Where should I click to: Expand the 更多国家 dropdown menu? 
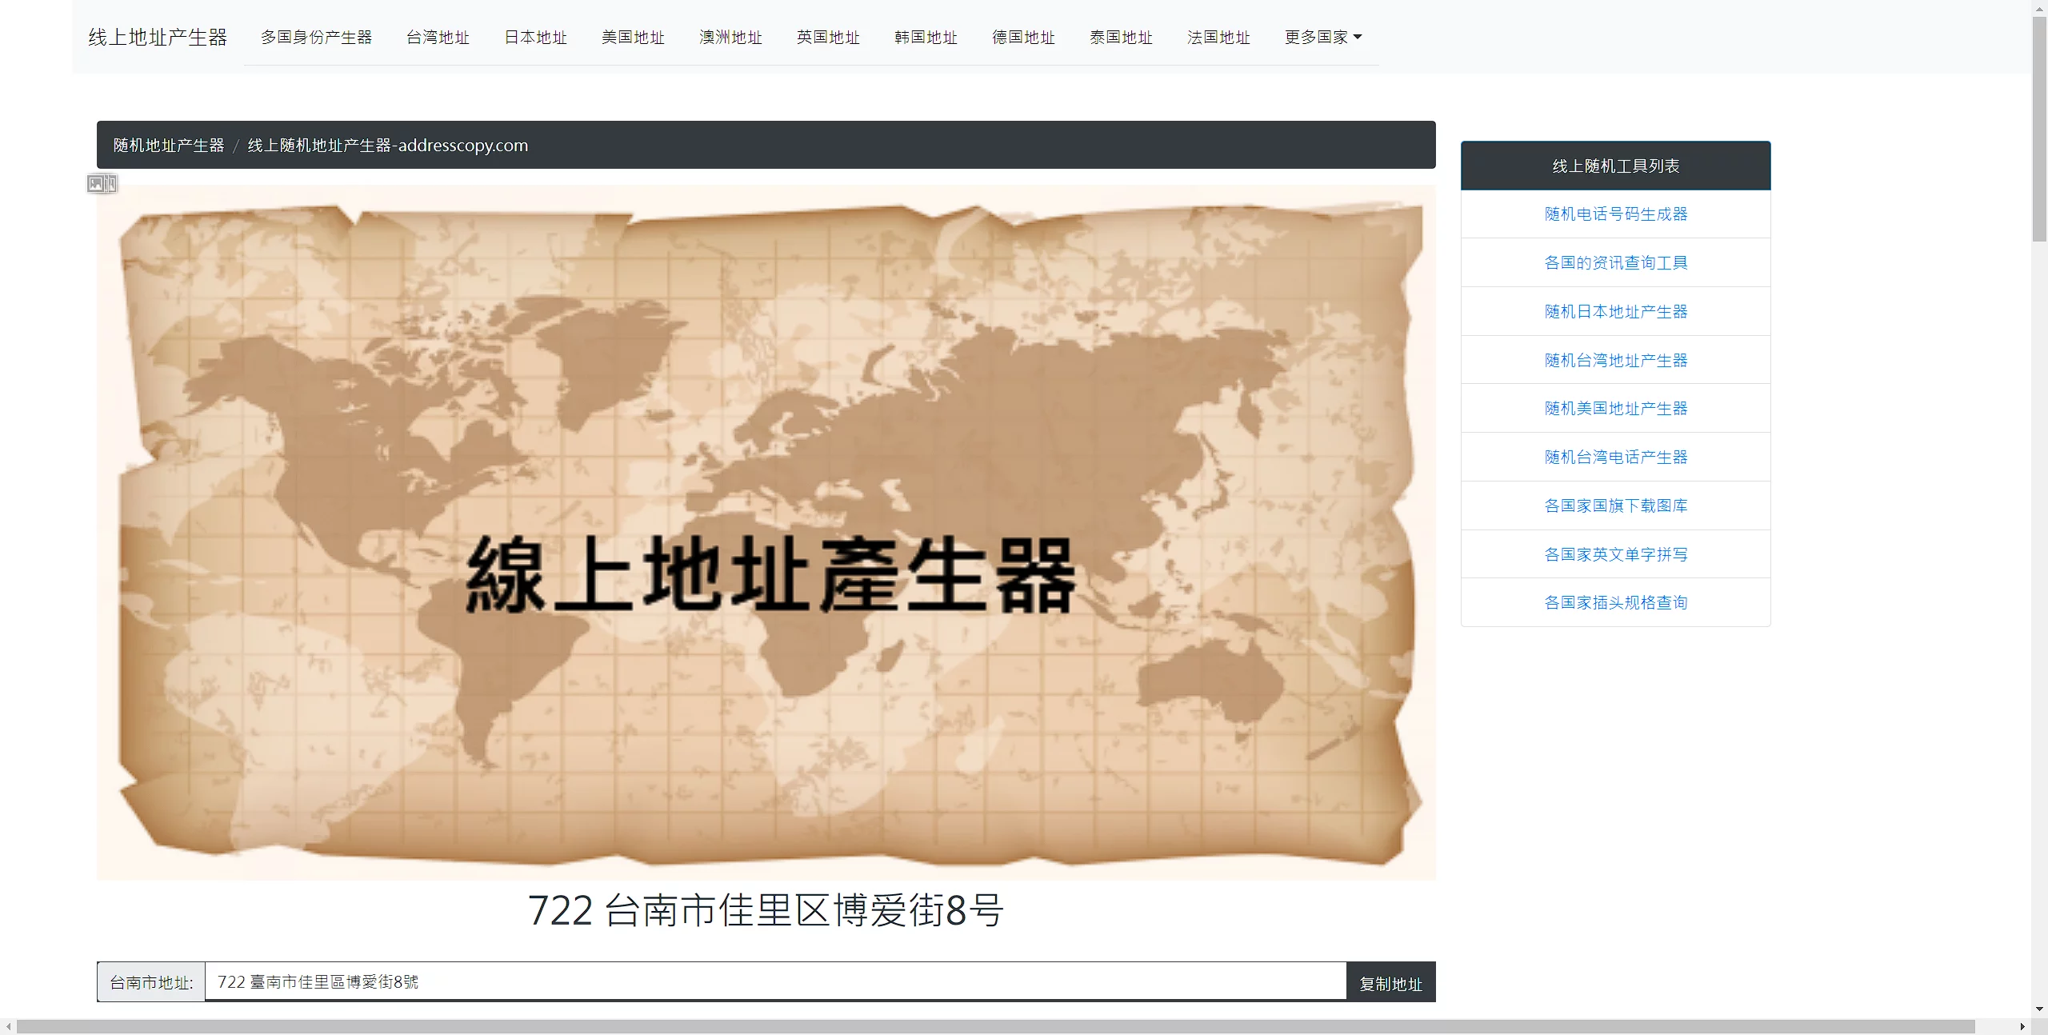pyautogui.click(x=1322, y=38)
